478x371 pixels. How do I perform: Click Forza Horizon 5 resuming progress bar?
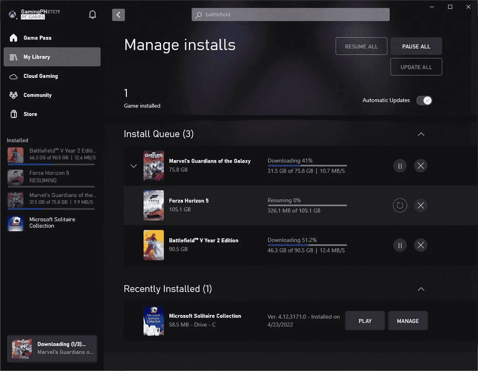(307, 205)
